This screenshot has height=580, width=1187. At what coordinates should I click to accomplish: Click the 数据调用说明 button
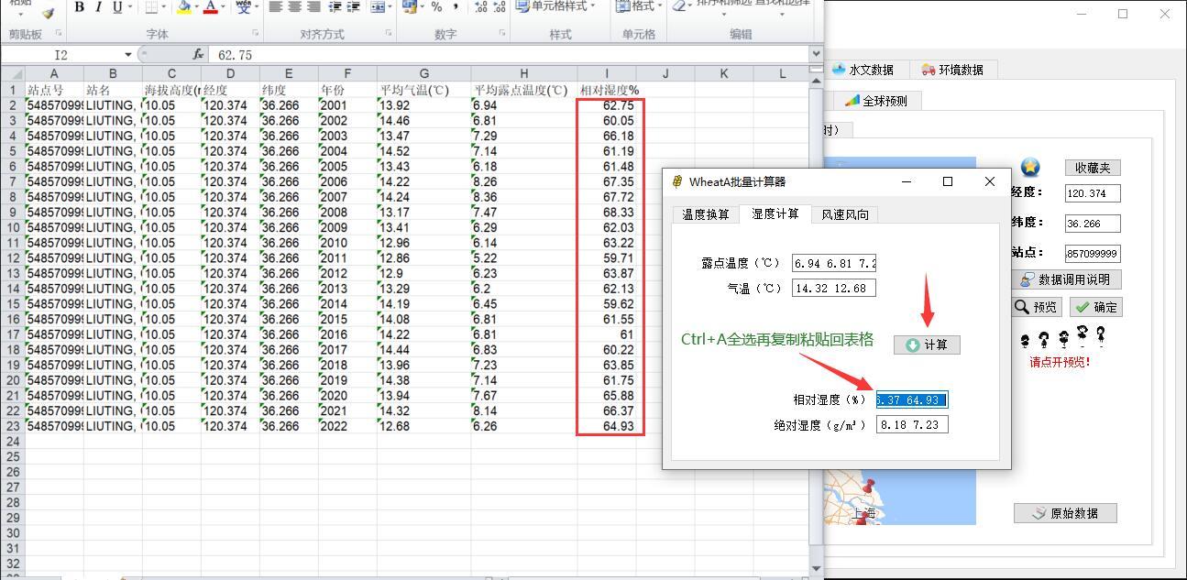[1064, 279]
